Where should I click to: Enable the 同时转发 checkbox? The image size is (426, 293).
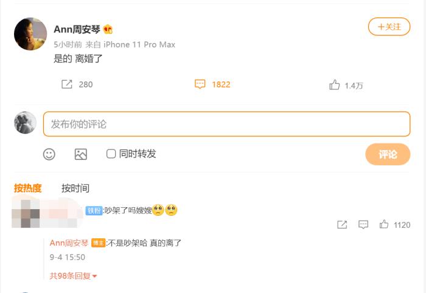coord(111,154)
